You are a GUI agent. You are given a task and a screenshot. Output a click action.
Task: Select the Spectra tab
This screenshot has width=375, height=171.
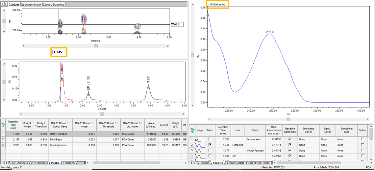(218, 163)
